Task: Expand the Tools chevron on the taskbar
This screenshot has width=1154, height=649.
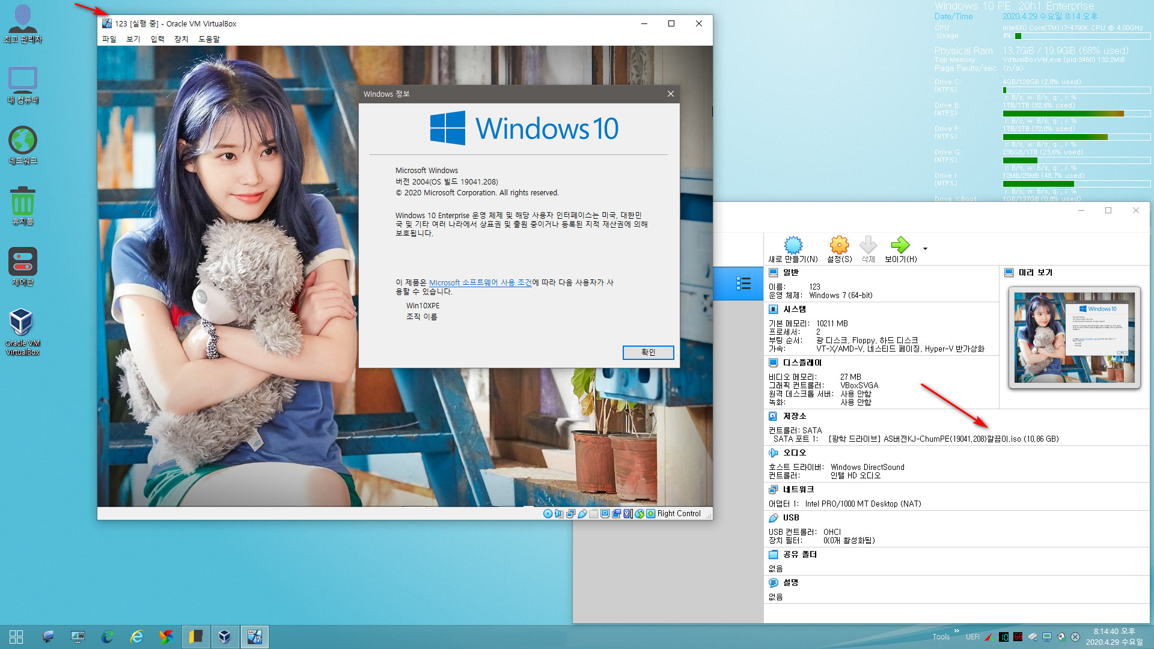Action: (x=956, y=631)
